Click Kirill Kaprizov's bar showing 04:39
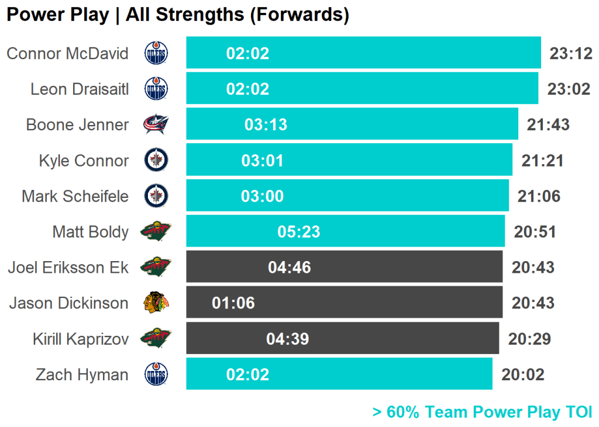The image size is (599, 427). coord(342,338)
